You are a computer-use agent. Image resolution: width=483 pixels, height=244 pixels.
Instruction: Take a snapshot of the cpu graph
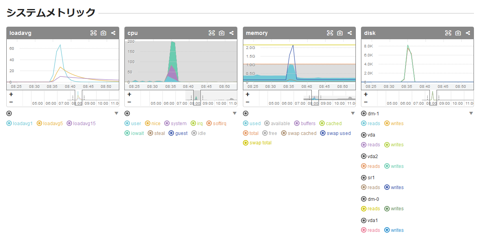tap(222, 33)
